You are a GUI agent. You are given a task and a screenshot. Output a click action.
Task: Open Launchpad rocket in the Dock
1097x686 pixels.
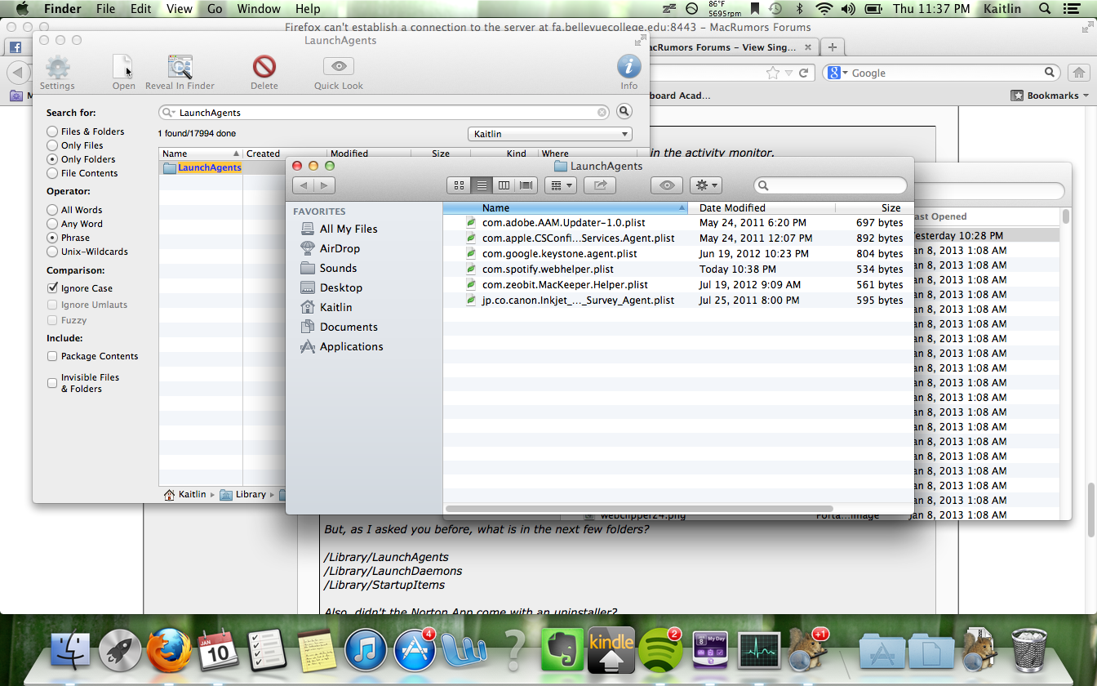[x=120, y=650]
